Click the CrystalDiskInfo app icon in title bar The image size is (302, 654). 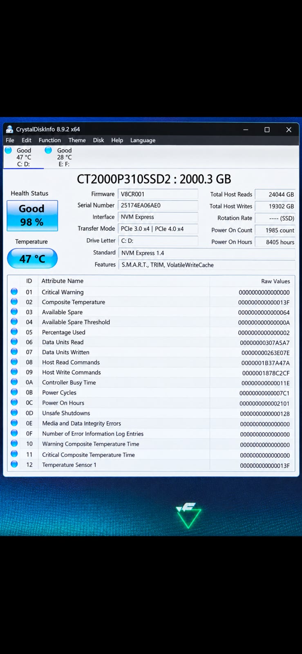coord(9,129)
